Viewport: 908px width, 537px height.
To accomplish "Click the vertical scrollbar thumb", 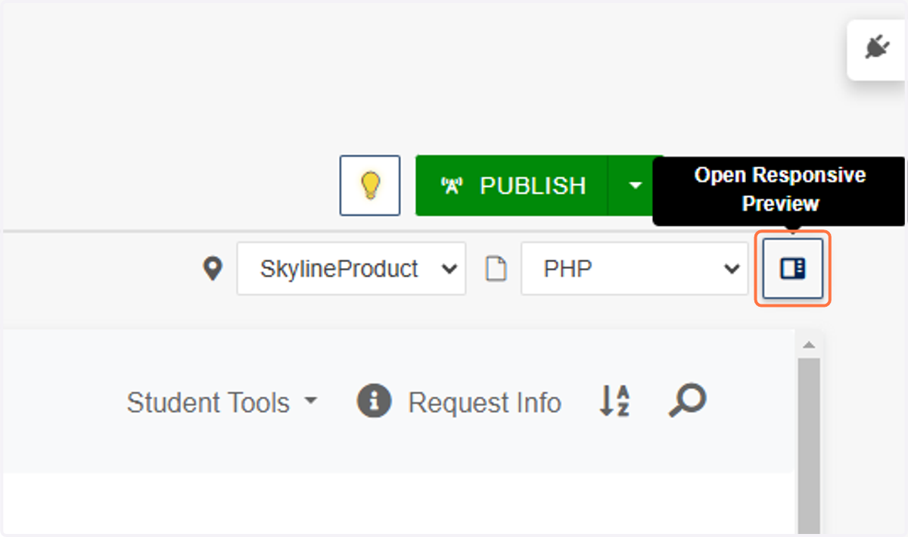I will pos(809,447).
